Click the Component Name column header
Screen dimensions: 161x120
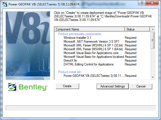[x=89, y=29]
